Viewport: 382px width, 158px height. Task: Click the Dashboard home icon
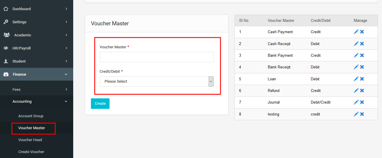(6, 9)
